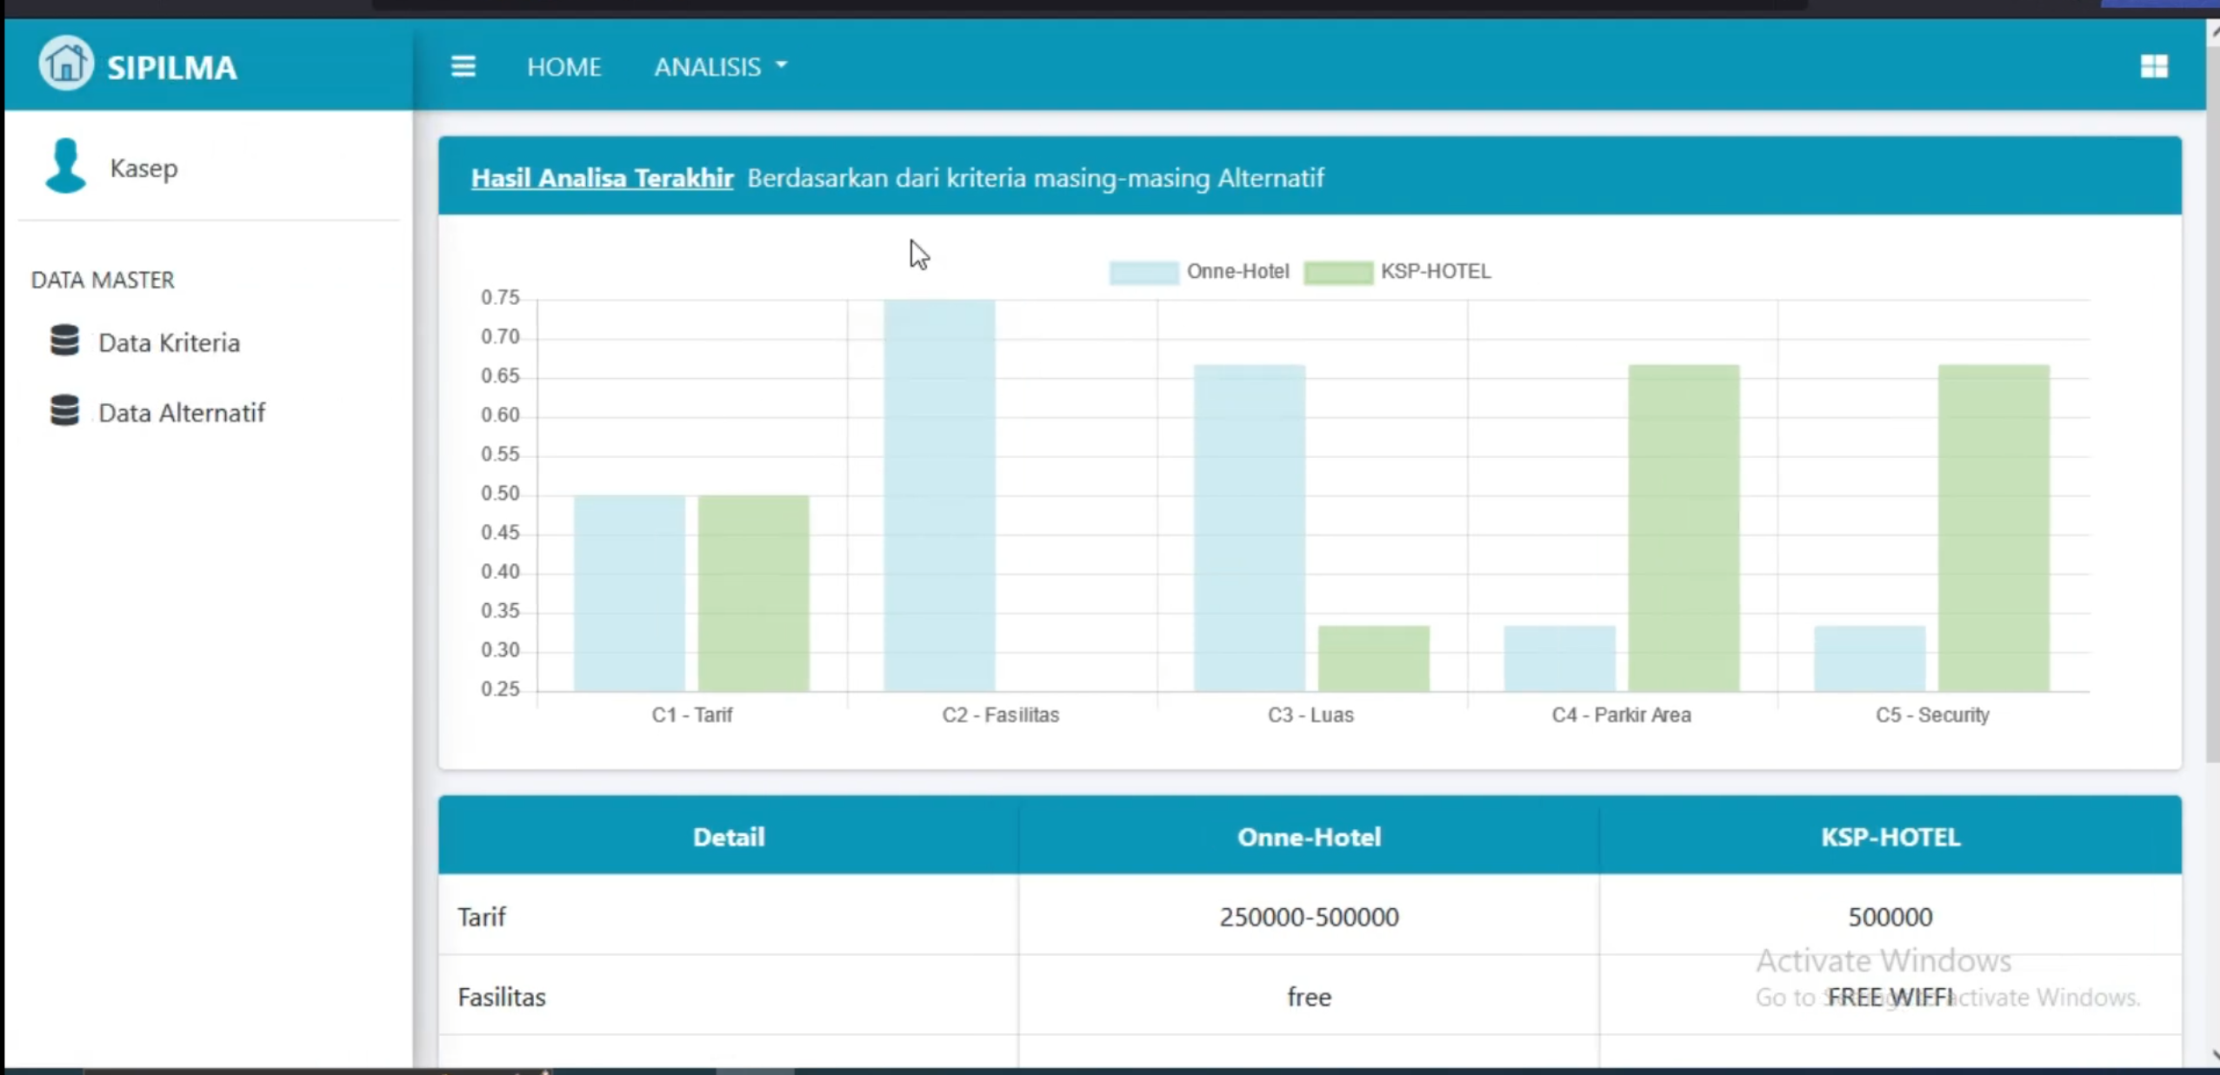Click the SIPILMA house logo icon
2220x1075 pixels.
tap(65, 63)
